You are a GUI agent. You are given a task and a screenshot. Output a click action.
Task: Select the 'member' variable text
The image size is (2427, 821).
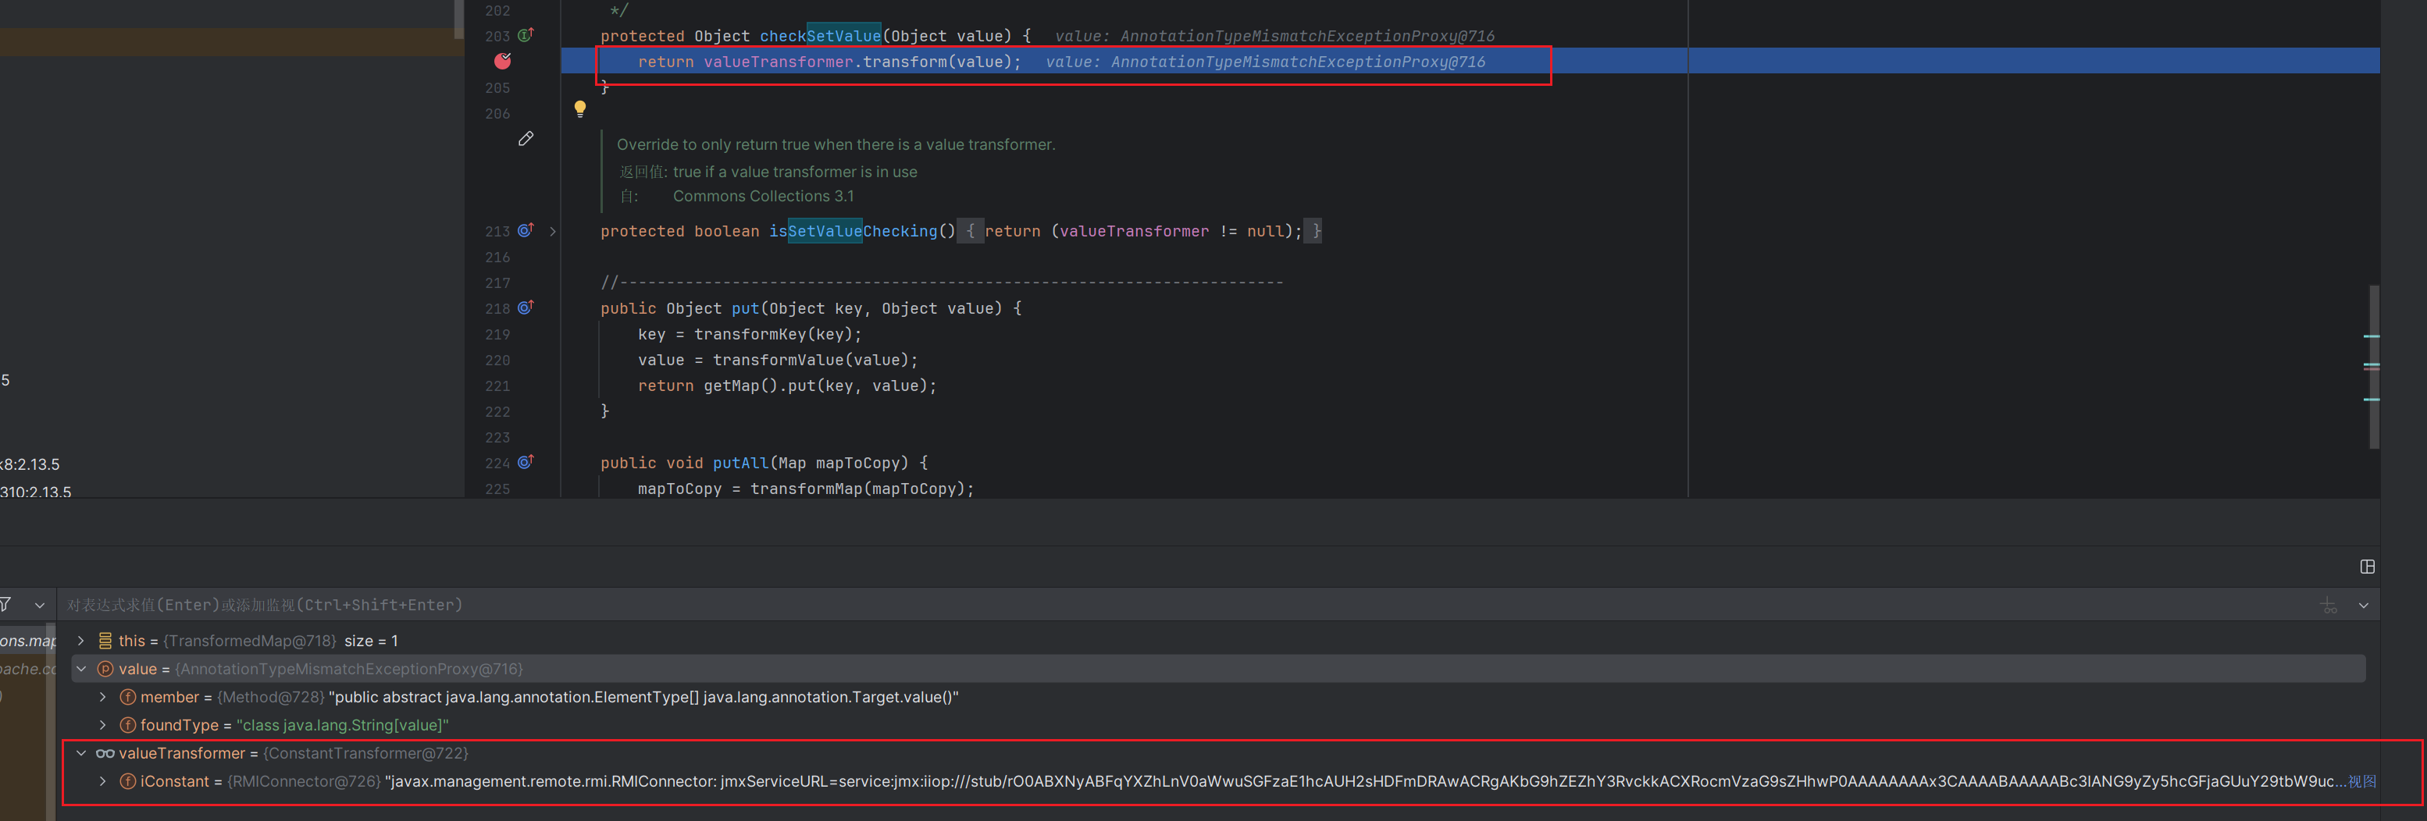(x=169, y=697)
